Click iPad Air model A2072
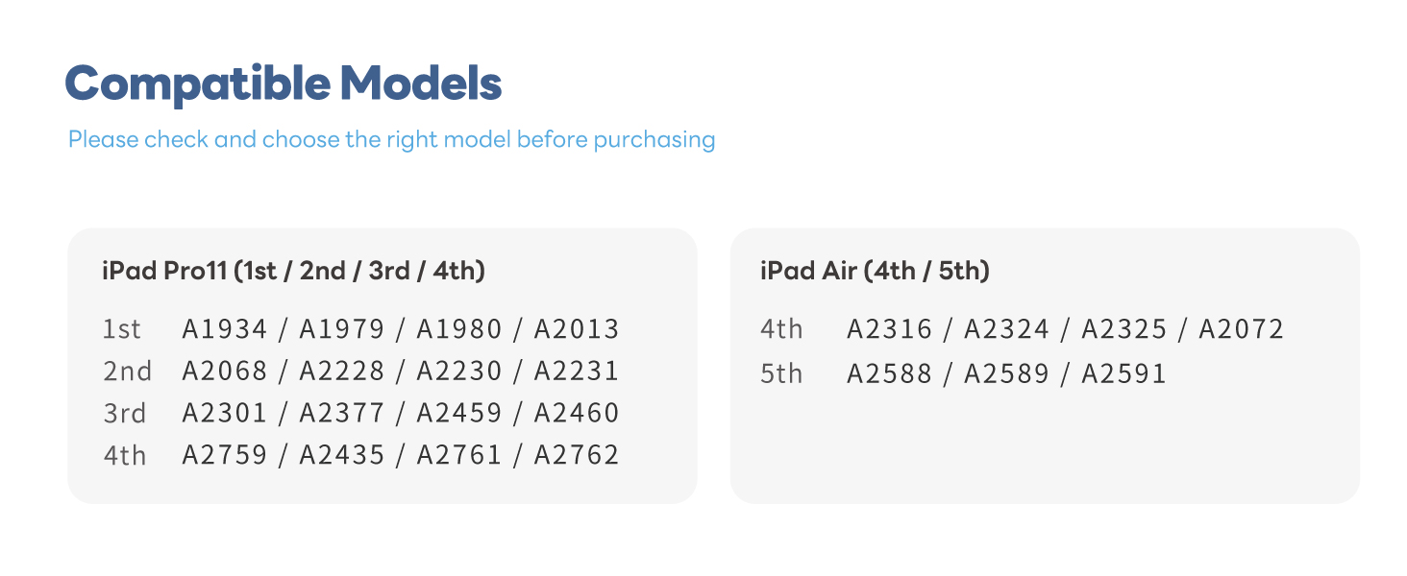The width and height of the screenshot is (1407, 576). tap(1241, 330)
